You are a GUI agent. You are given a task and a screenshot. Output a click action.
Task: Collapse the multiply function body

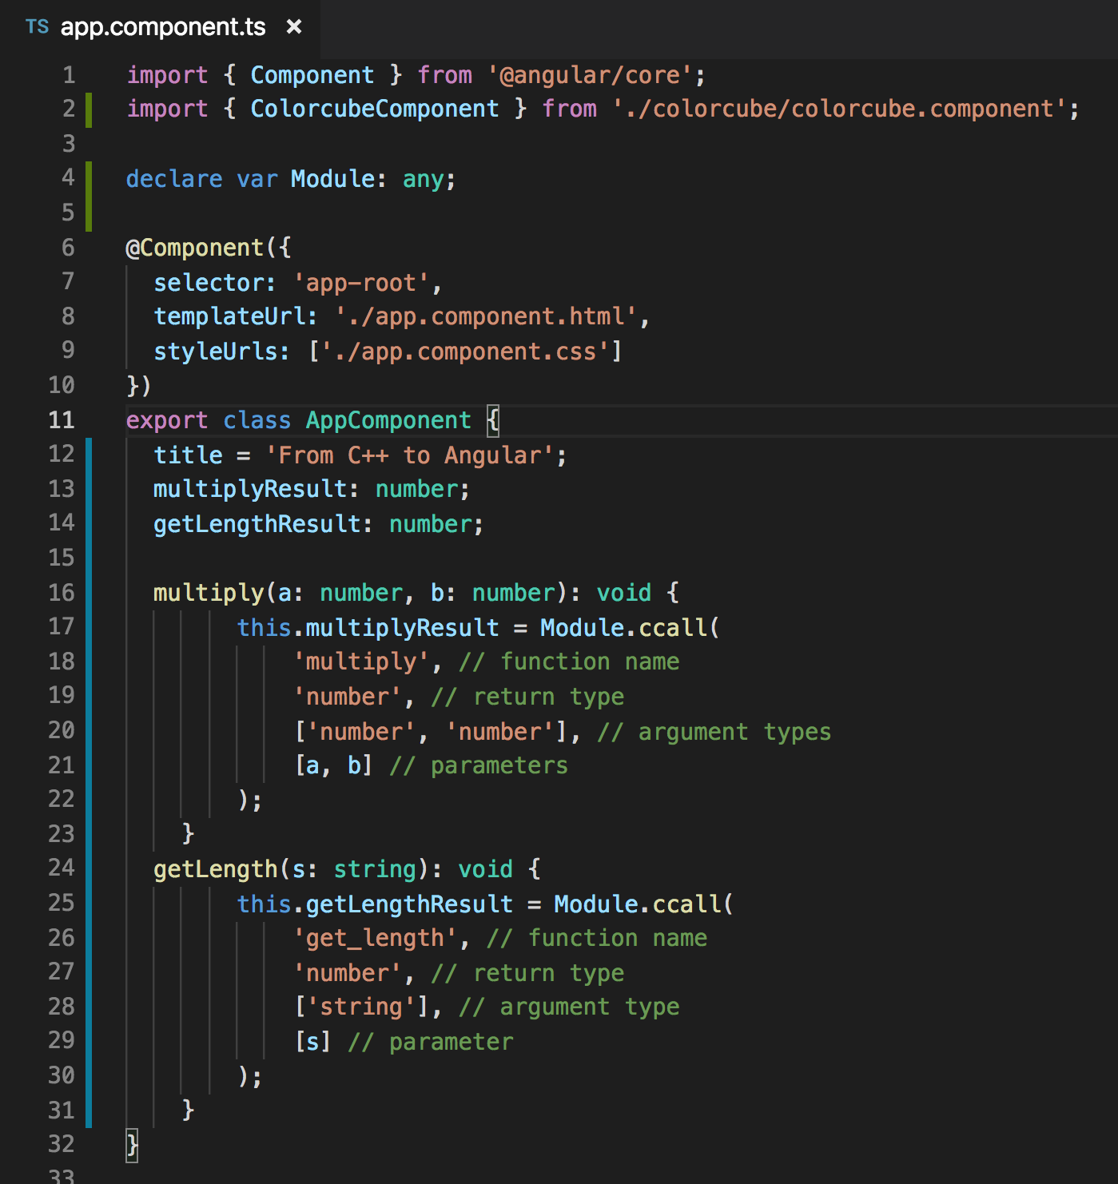click(108, 593)
